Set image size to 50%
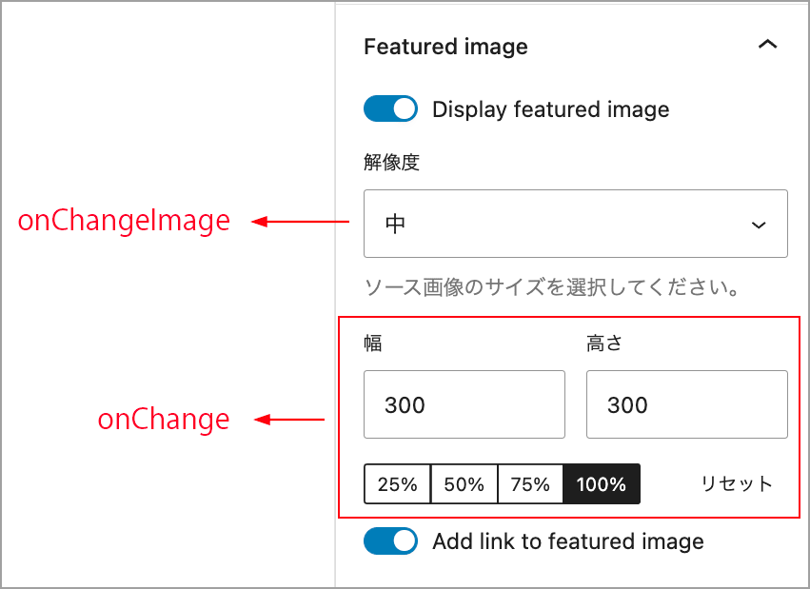The width and height of the screenshot is (810, 589). click(x=464, y=483)
